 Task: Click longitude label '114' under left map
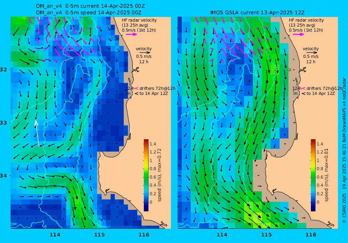coord(55,235)
